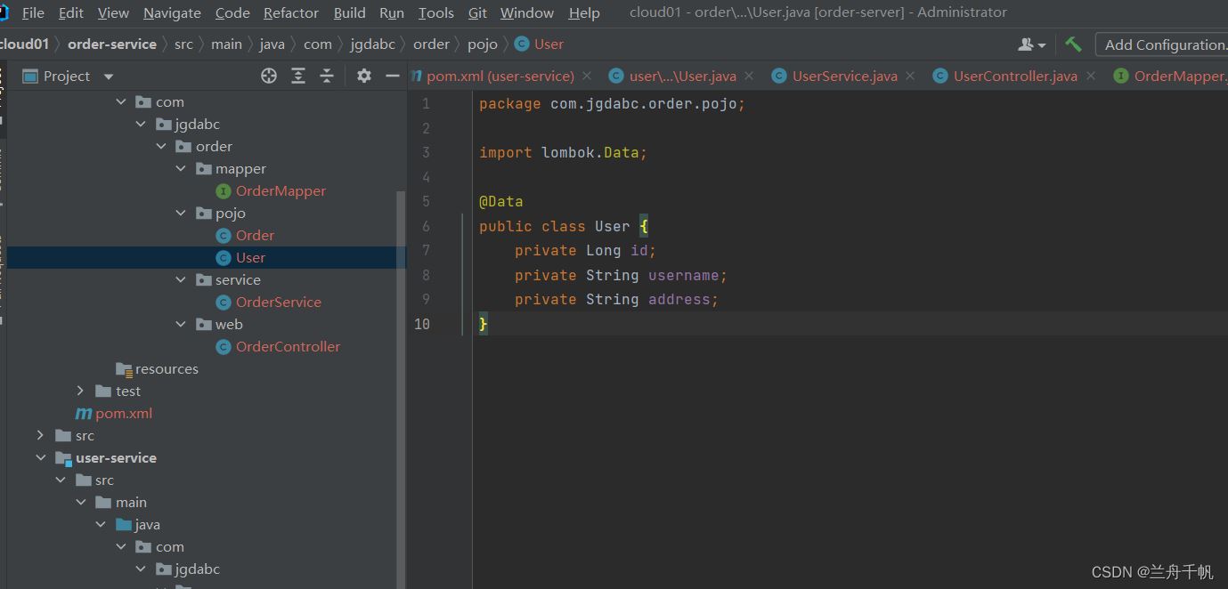
Task: Open the user account icon menu
Action: pyautogui.click(x=1031, y=44)
